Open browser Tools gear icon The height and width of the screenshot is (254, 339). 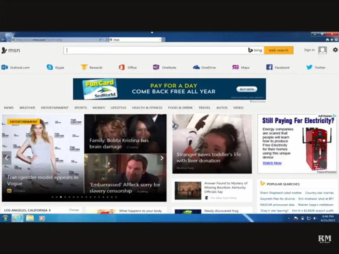336,40
